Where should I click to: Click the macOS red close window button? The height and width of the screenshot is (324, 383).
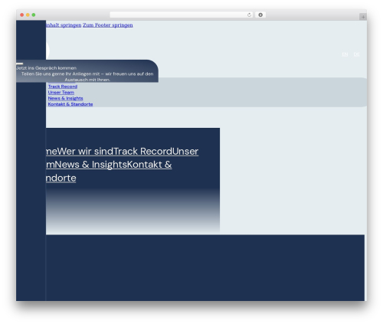22,15
